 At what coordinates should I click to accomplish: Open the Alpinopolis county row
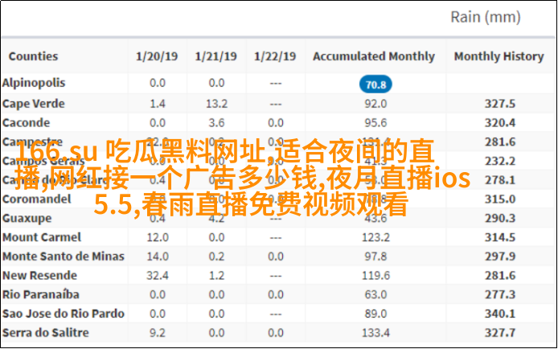(x=34, y=83)
